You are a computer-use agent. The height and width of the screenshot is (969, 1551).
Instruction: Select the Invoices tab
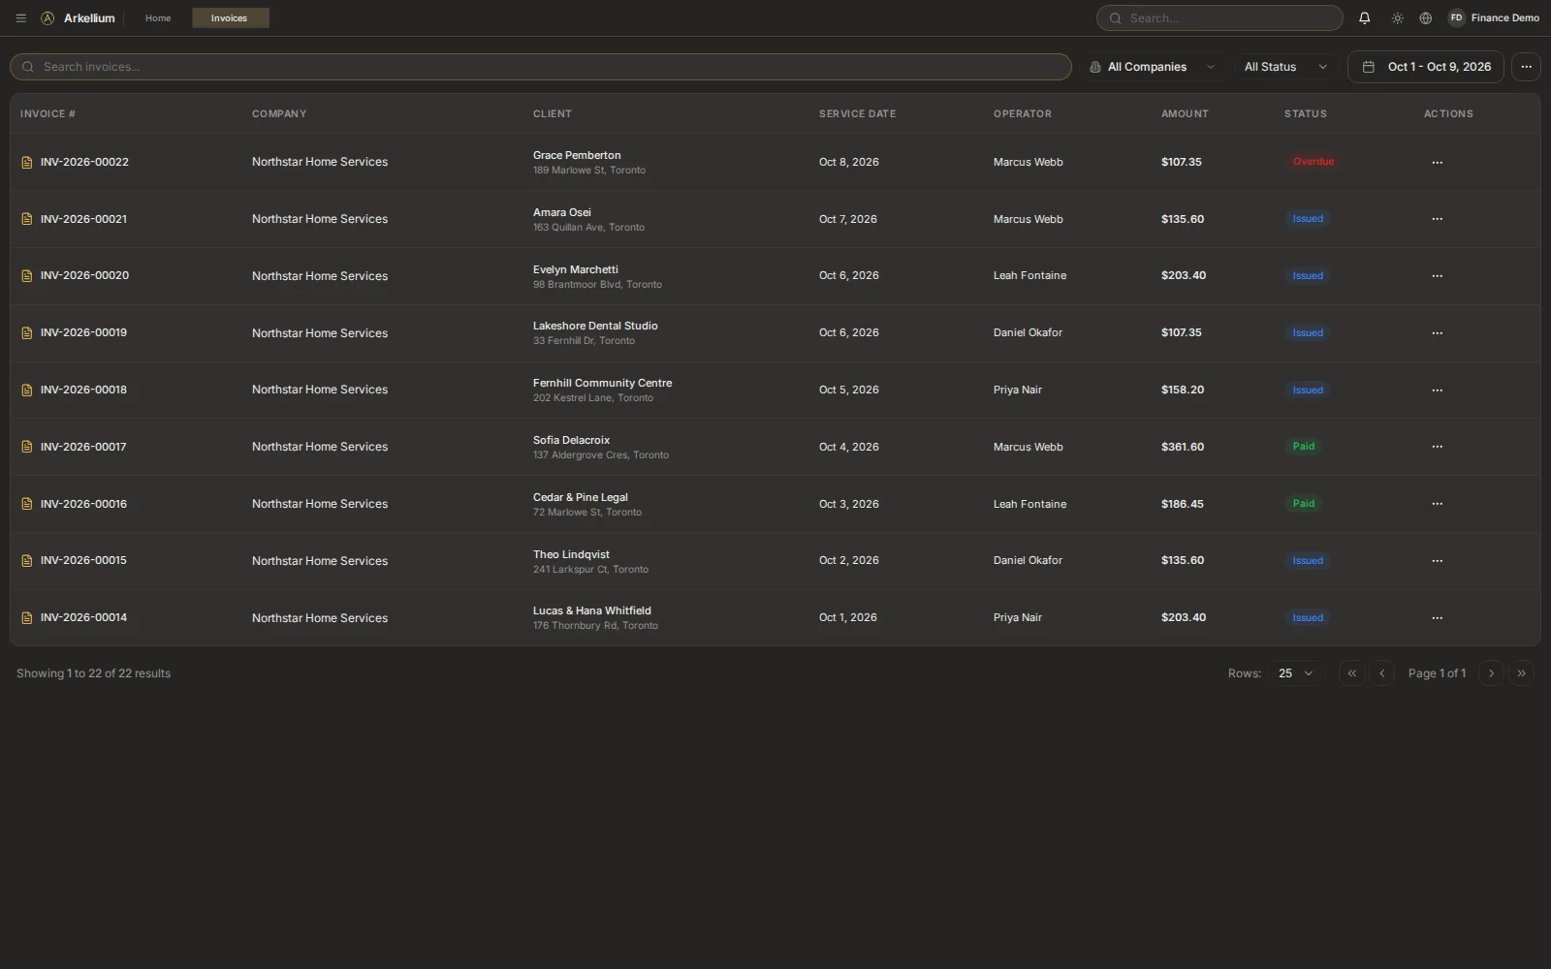coord(230,18)
